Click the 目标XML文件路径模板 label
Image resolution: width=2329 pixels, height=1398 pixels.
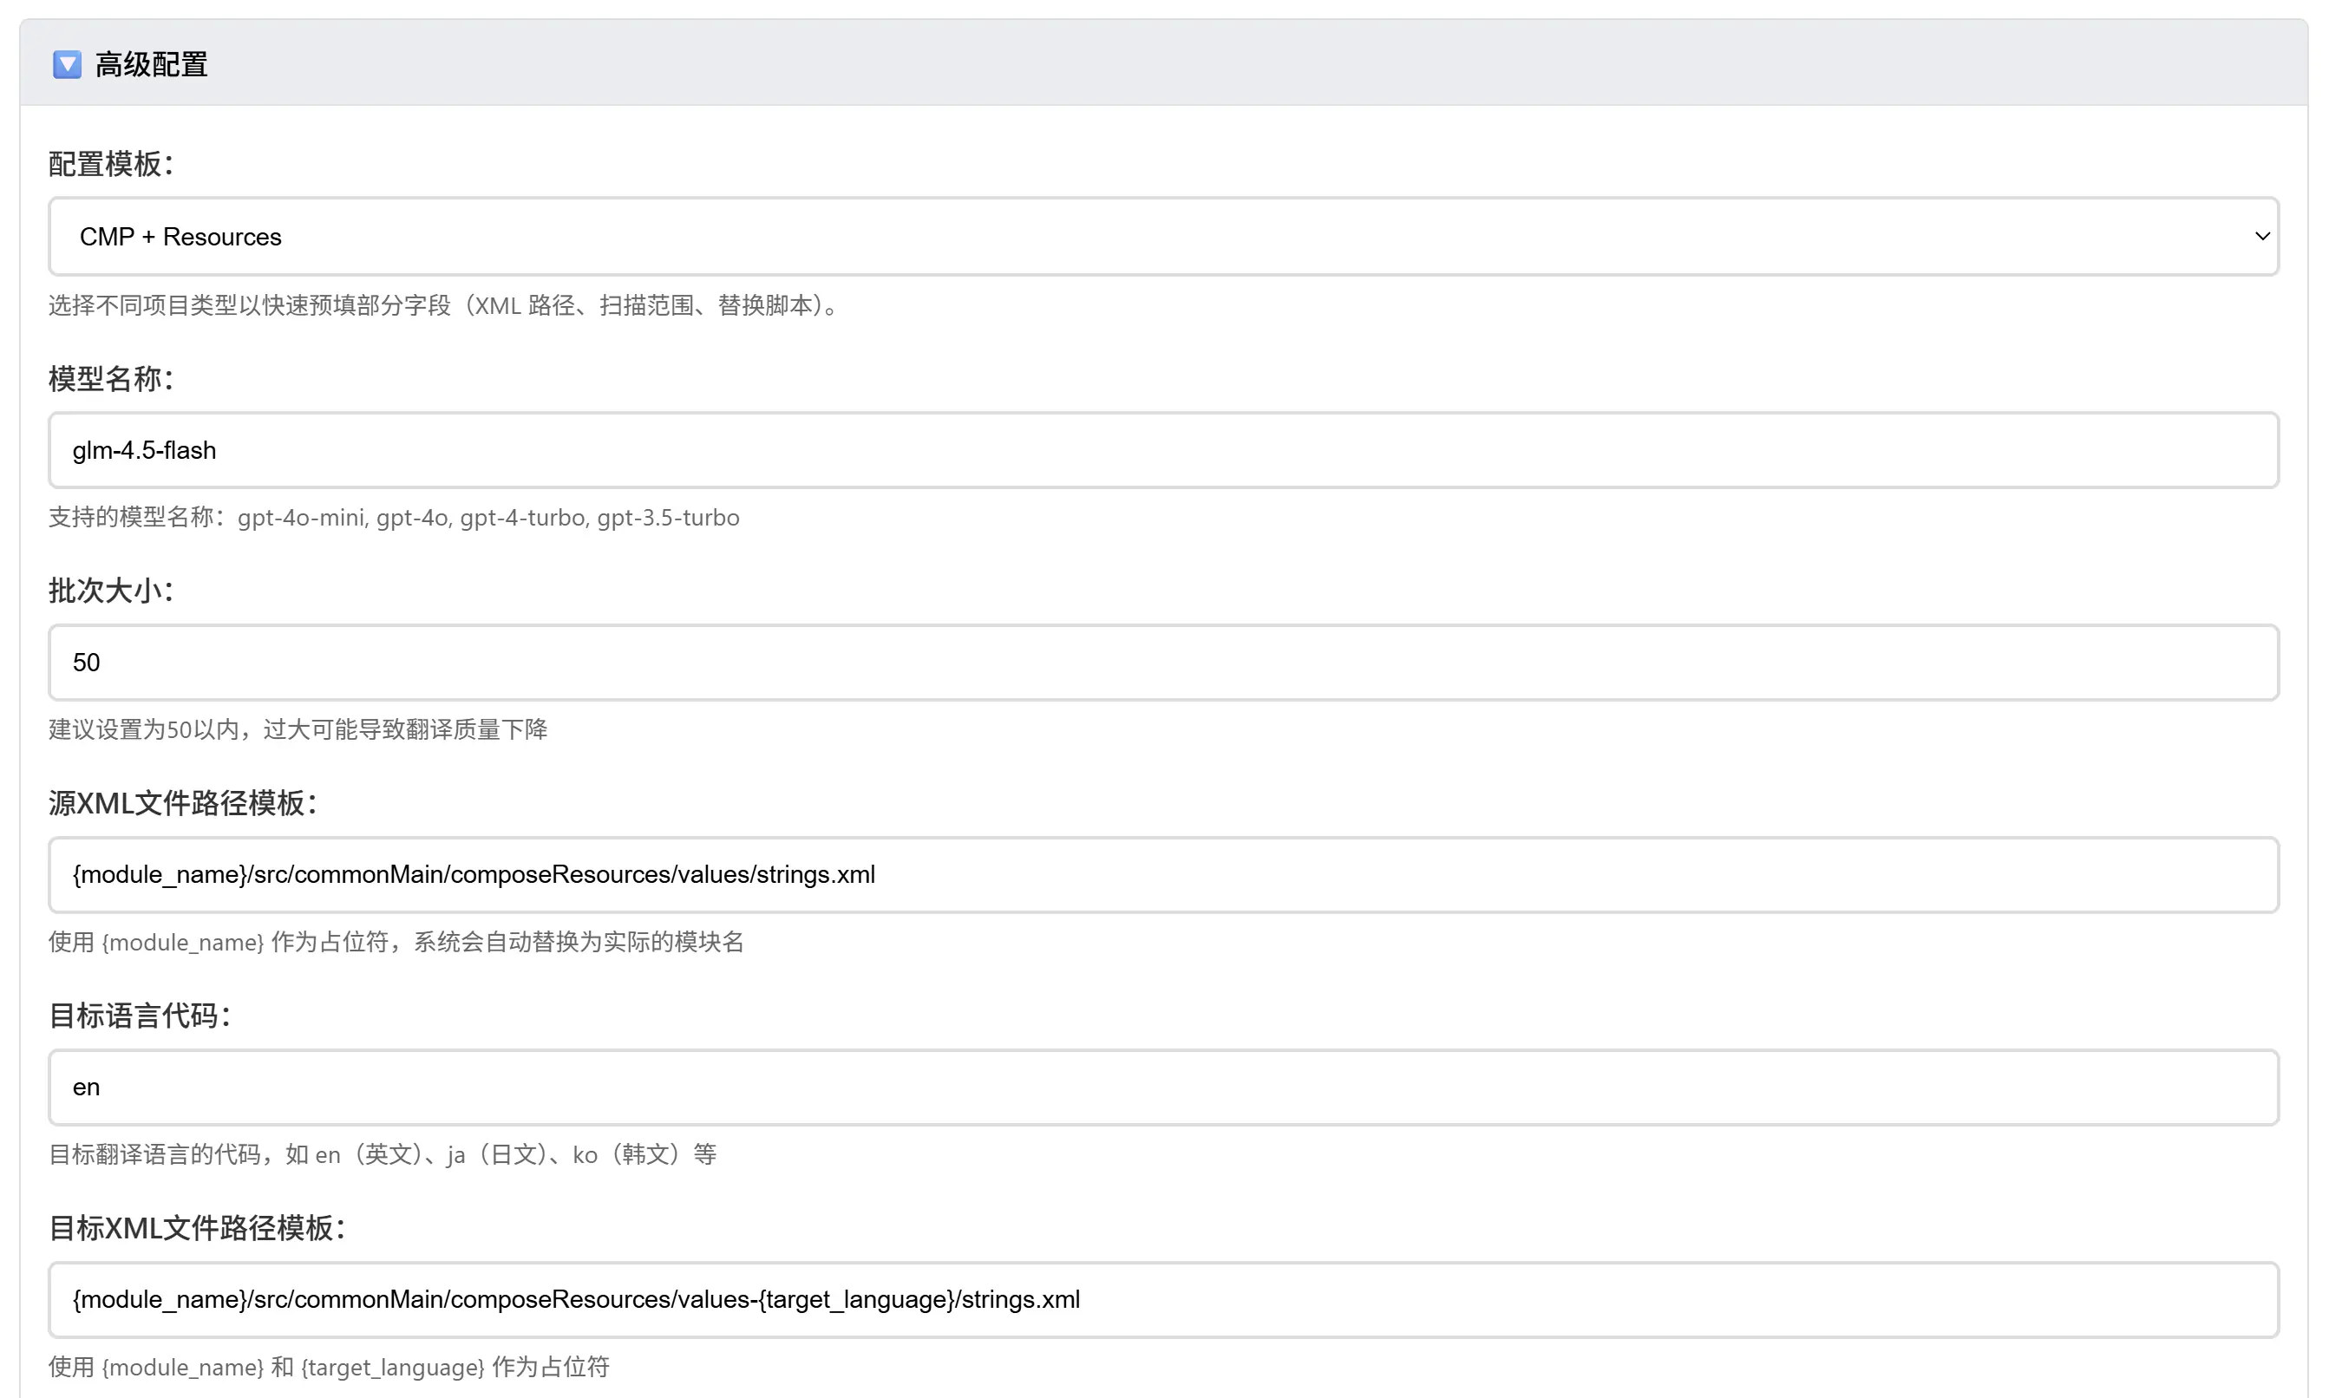point(198,1228)
